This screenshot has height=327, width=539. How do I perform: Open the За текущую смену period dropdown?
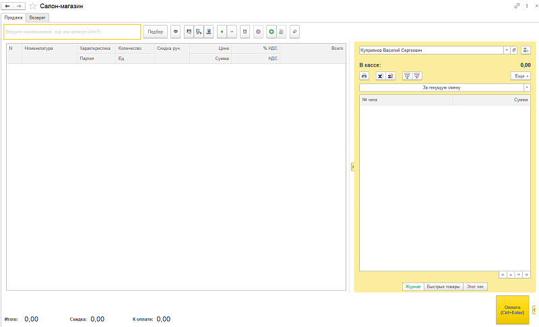526,87
